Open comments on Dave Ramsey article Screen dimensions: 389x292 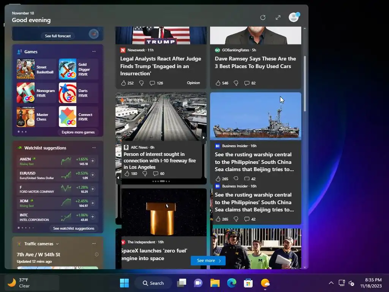(x=247, y=83)
